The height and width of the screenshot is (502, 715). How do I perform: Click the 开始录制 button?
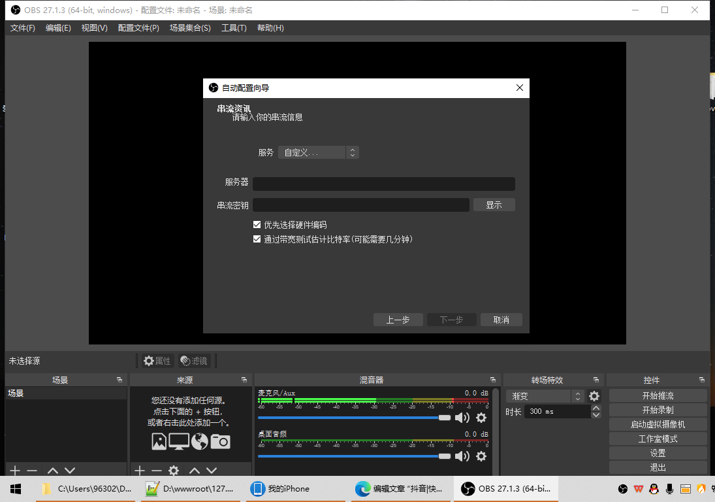point(658,410)
